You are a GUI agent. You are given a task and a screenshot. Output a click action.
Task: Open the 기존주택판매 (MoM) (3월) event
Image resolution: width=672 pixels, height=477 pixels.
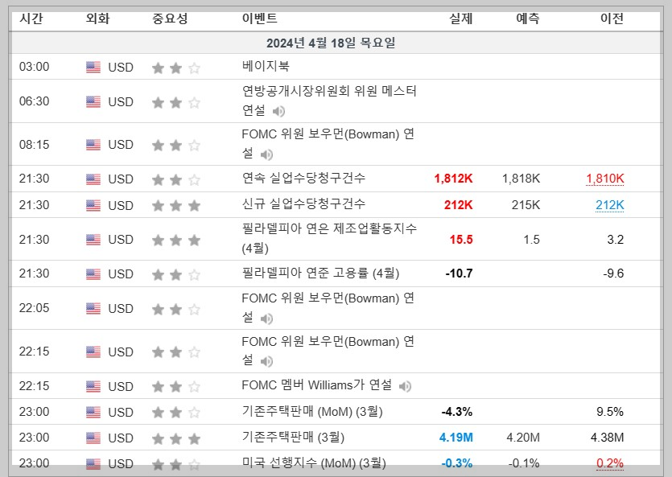click(x=312, y=412)
